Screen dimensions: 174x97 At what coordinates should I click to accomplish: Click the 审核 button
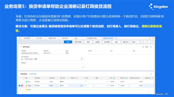point(88,42)
